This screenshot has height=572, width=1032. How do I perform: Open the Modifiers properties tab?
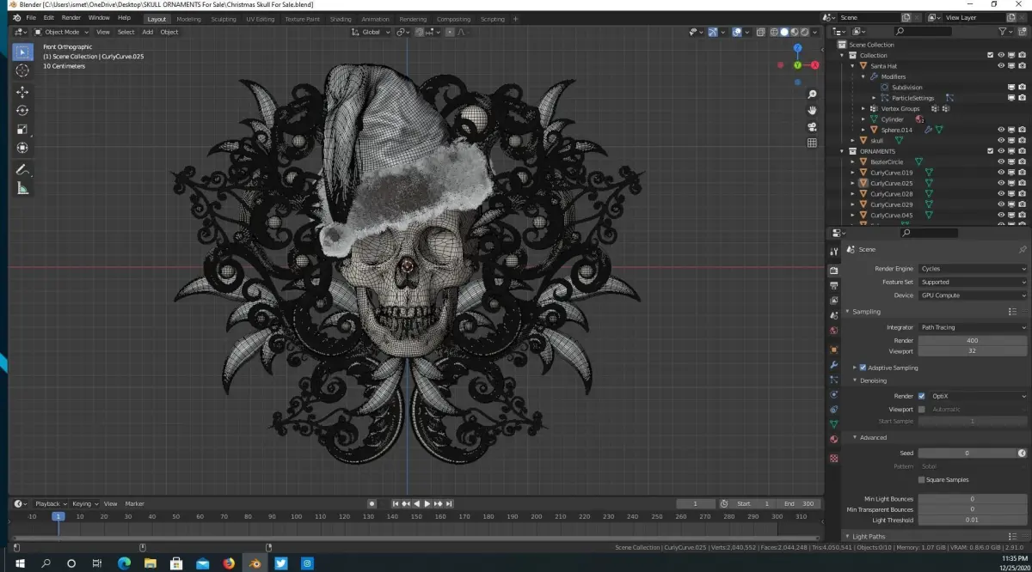point(833,365)
